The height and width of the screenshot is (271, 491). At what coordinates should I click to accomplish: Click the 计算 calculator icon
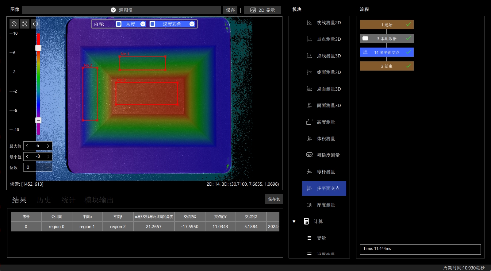306,221
